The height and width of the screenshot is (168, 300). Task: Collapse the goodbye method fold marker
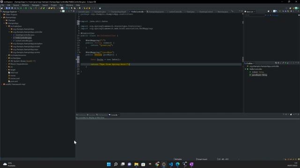80,52
